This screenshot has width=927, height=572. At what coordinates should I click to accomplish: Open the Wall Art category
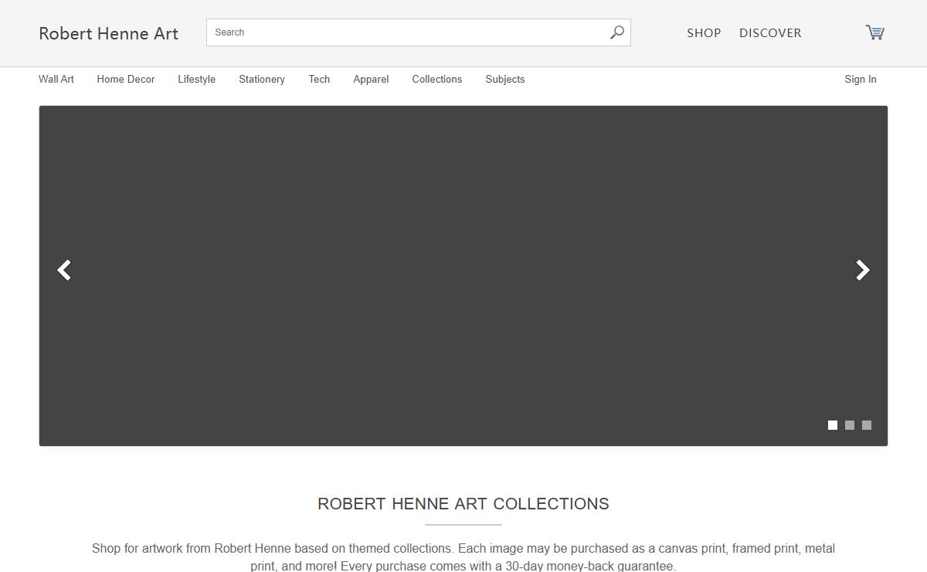pyautogui.click(x=56, y=79)
